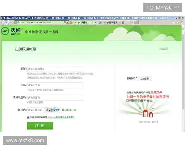Viewport: 185px width, 148px height.
Task: Click the gift boxes promotional image
Action: 146,113
